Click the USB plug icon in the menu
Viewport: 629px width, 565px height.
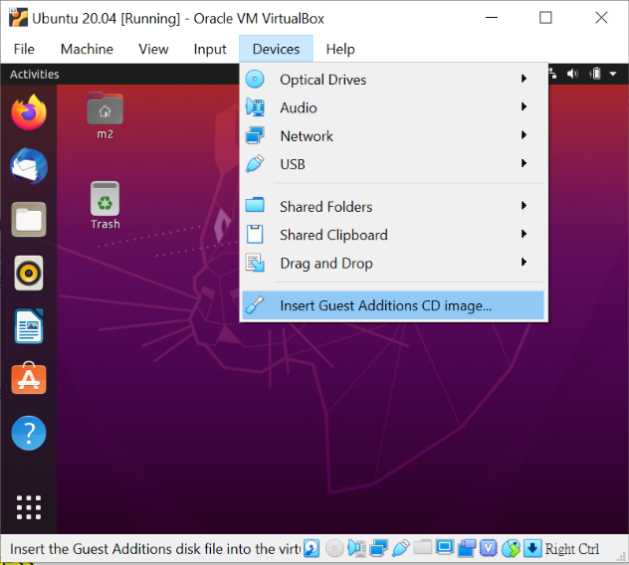(255, 163)
